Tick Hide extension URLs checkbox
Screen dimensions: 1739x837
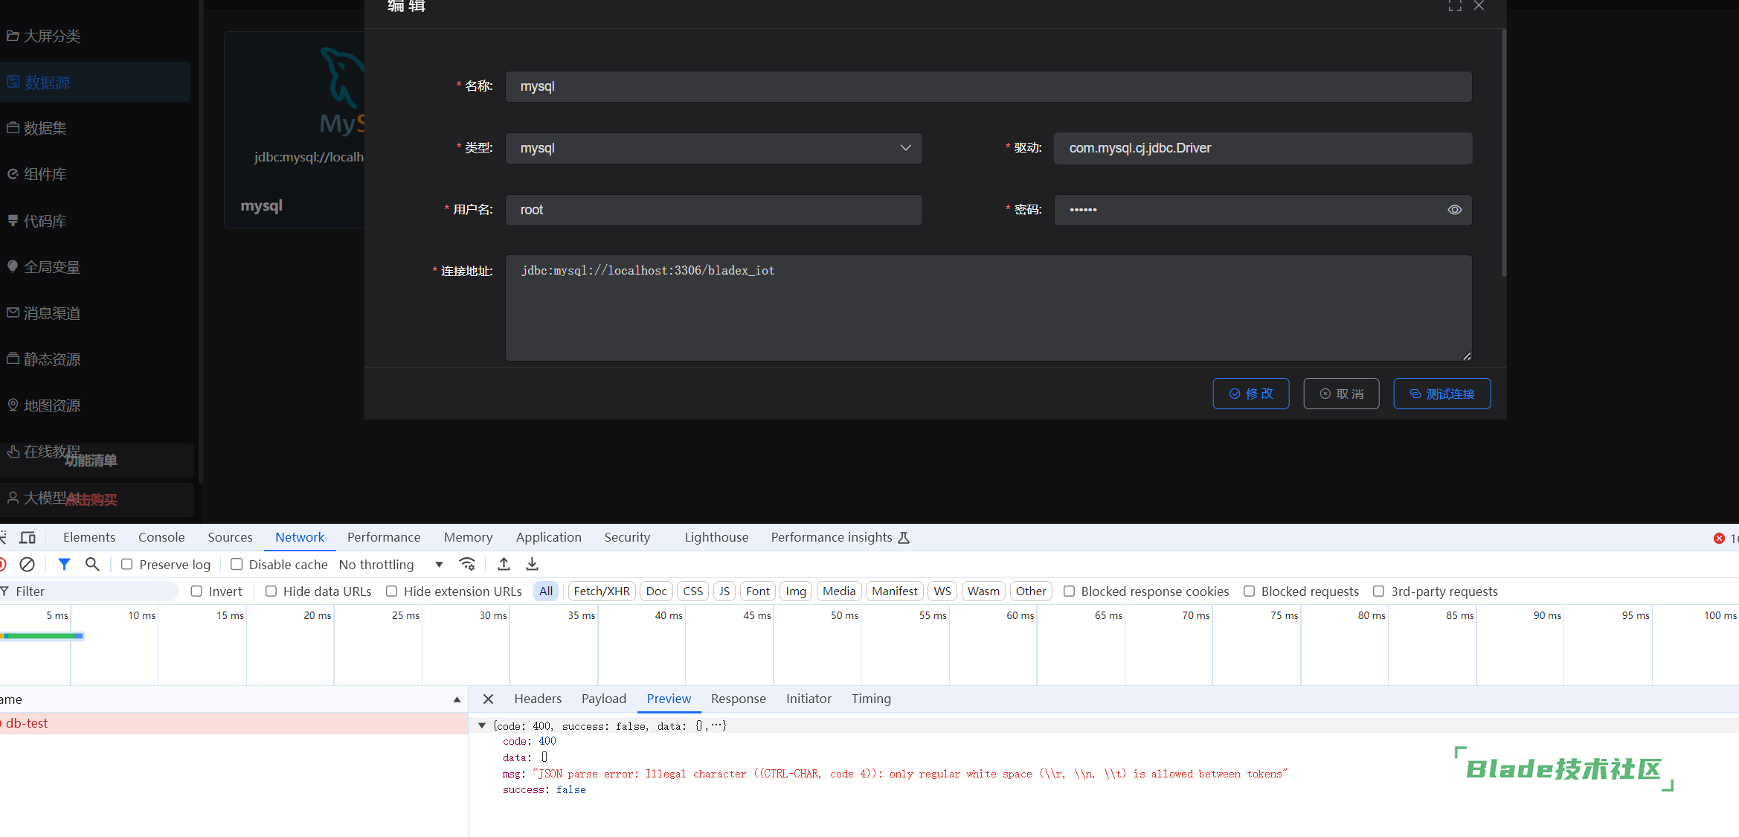tap(391, 591)
